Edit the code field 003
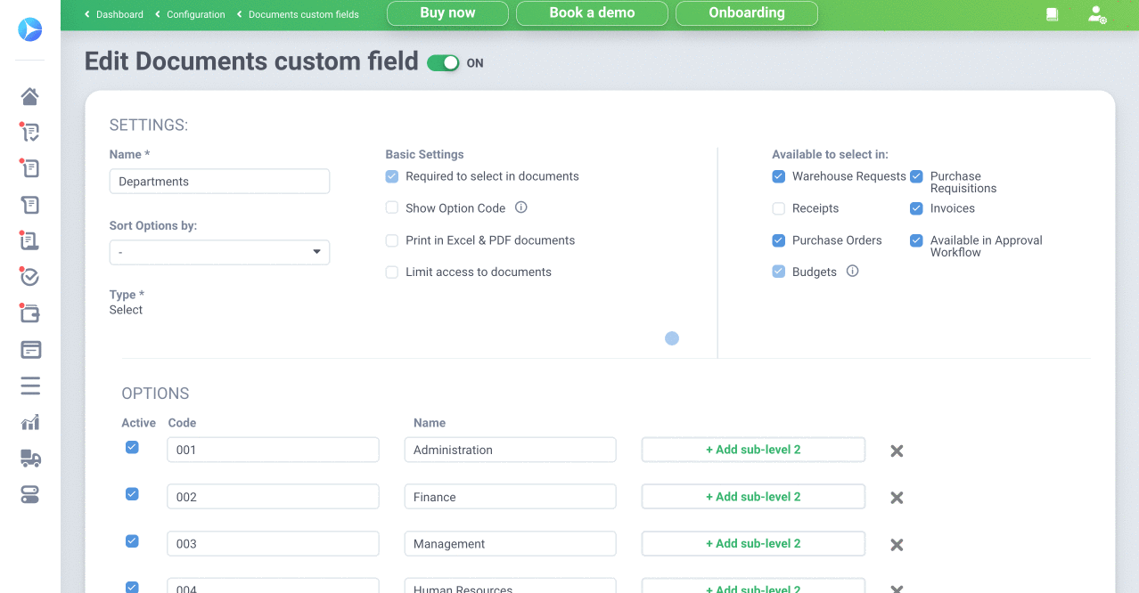The image size is (1139, 593). (x=273, y=544)
